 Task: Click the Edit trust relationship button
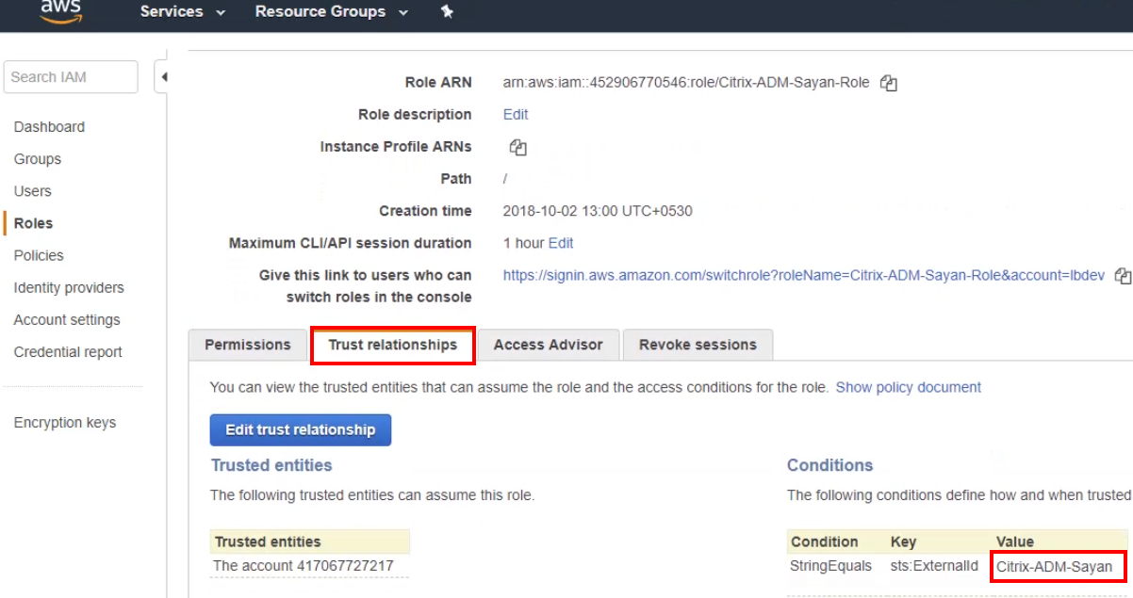(300, 430)
